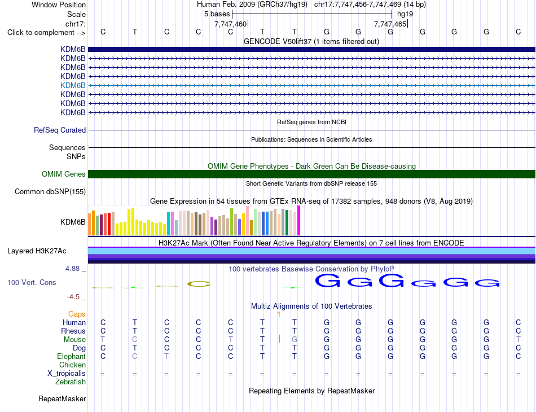Open "RefSeq genes from NCBI" track title
Image resolution: width=536 pixels, height=412 pixels.
pos(311,122)
